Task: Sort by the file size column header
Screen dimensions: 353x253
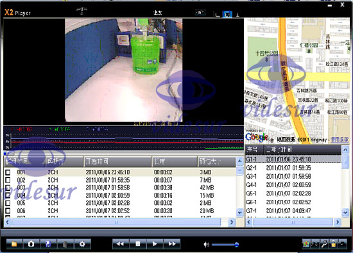Action: [x=216, y=162]
